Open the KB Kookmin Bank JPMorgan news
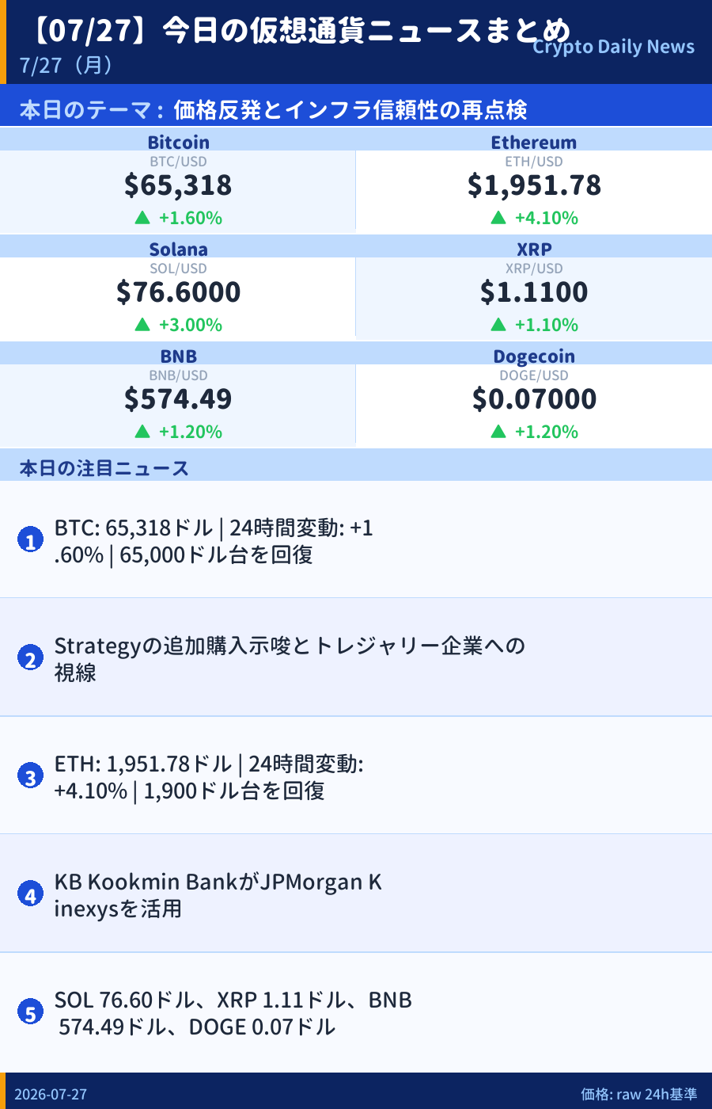Viewport: 712px width, 1109px height. point(356,894)
